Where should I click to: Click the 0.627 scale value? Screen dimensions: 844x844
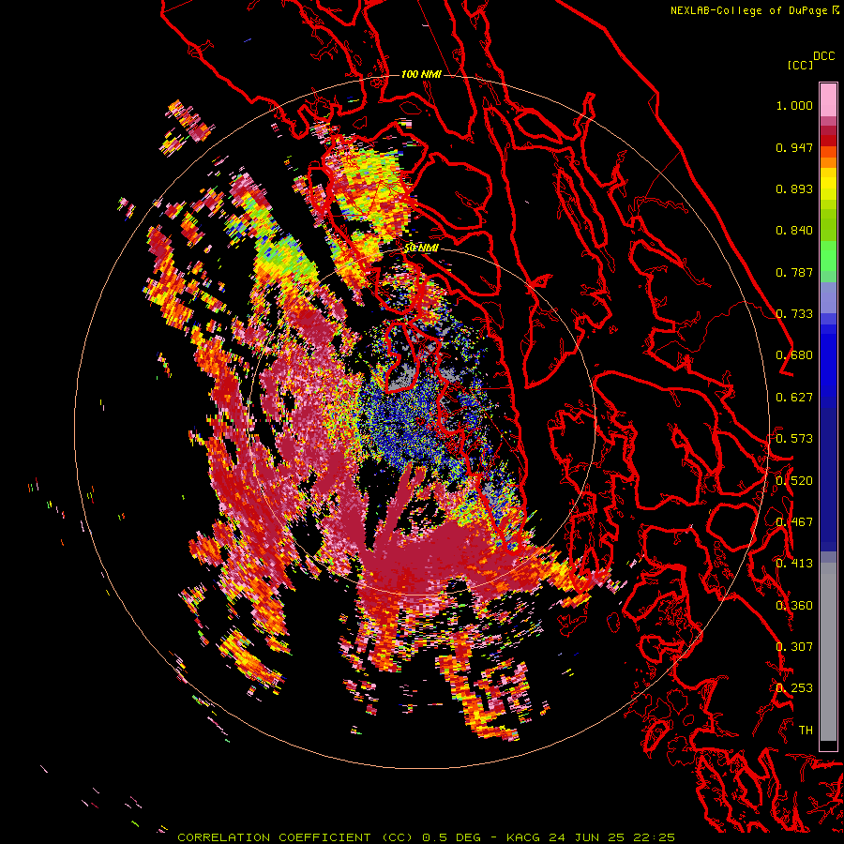click(794, 398)
